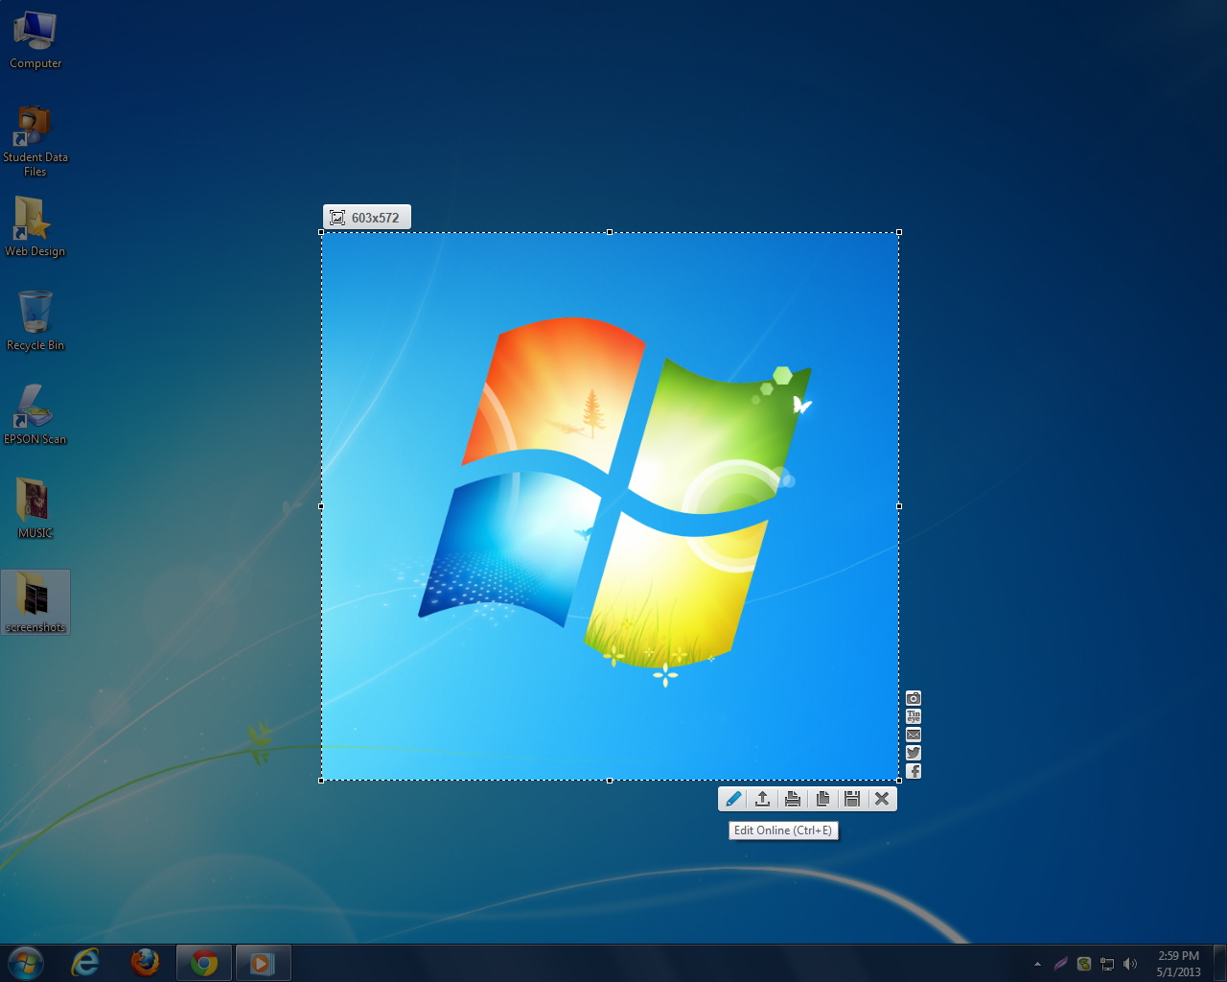The image size is (1227, 982).
Task: Save the capture to disk
Action: pyautogui.click(x=852, y=798)
